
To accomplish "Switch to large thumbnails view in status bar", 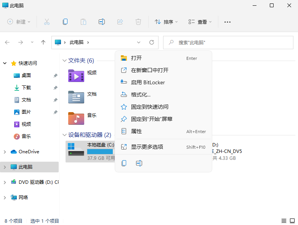I will point(292,221).
